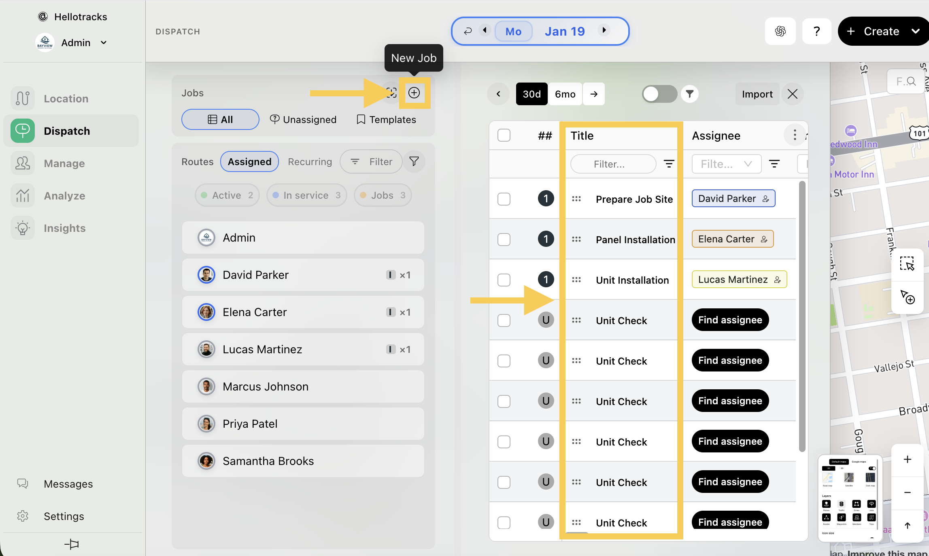
Task: Open the Create button dropdown arrow
Action: pyautogui.click(x=916, y=31)
